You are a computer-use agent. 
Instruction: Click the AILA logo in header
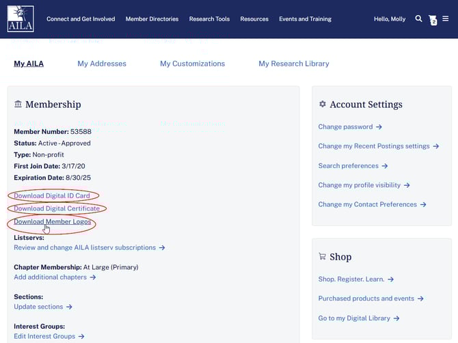click(20, 19)
